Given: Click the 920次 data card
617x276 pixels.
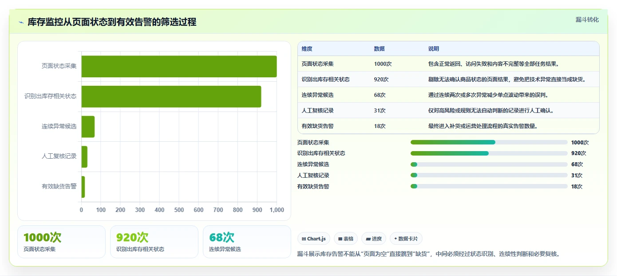Looking at the screenshot, I should pyautogui.click(x=154, y=242).
